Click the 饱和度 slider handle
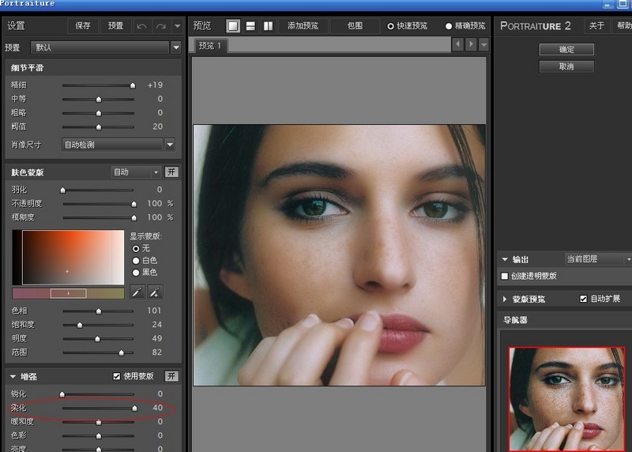632x452 pixels. 80,325
